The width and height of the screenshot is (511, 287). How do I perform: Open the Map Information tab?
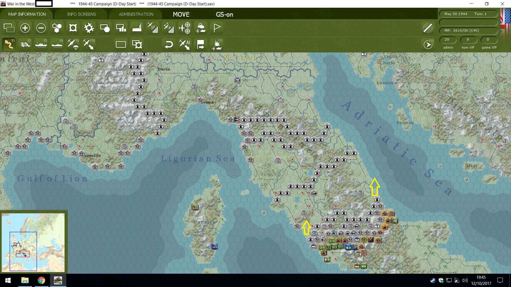pos(27,14)
